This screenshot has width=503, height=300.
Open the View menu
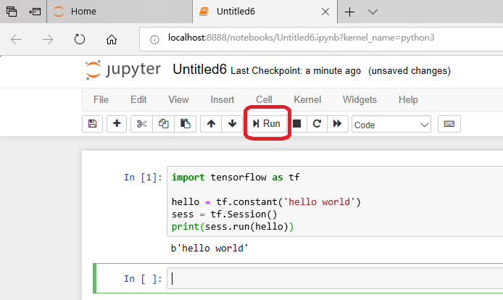point(179,100)
